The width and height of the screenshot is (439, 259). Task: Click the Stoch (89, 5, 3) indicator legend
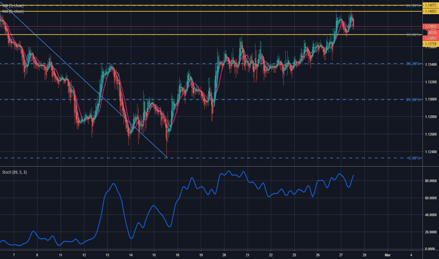(15, 172)
